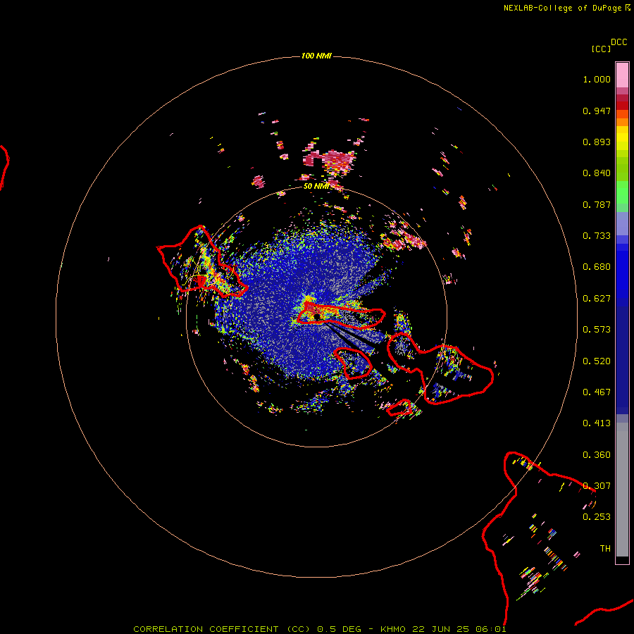Viewport: 634px width, 634px height.
Task: Click the 0.520 legend value
Action: tap(597, 361)
